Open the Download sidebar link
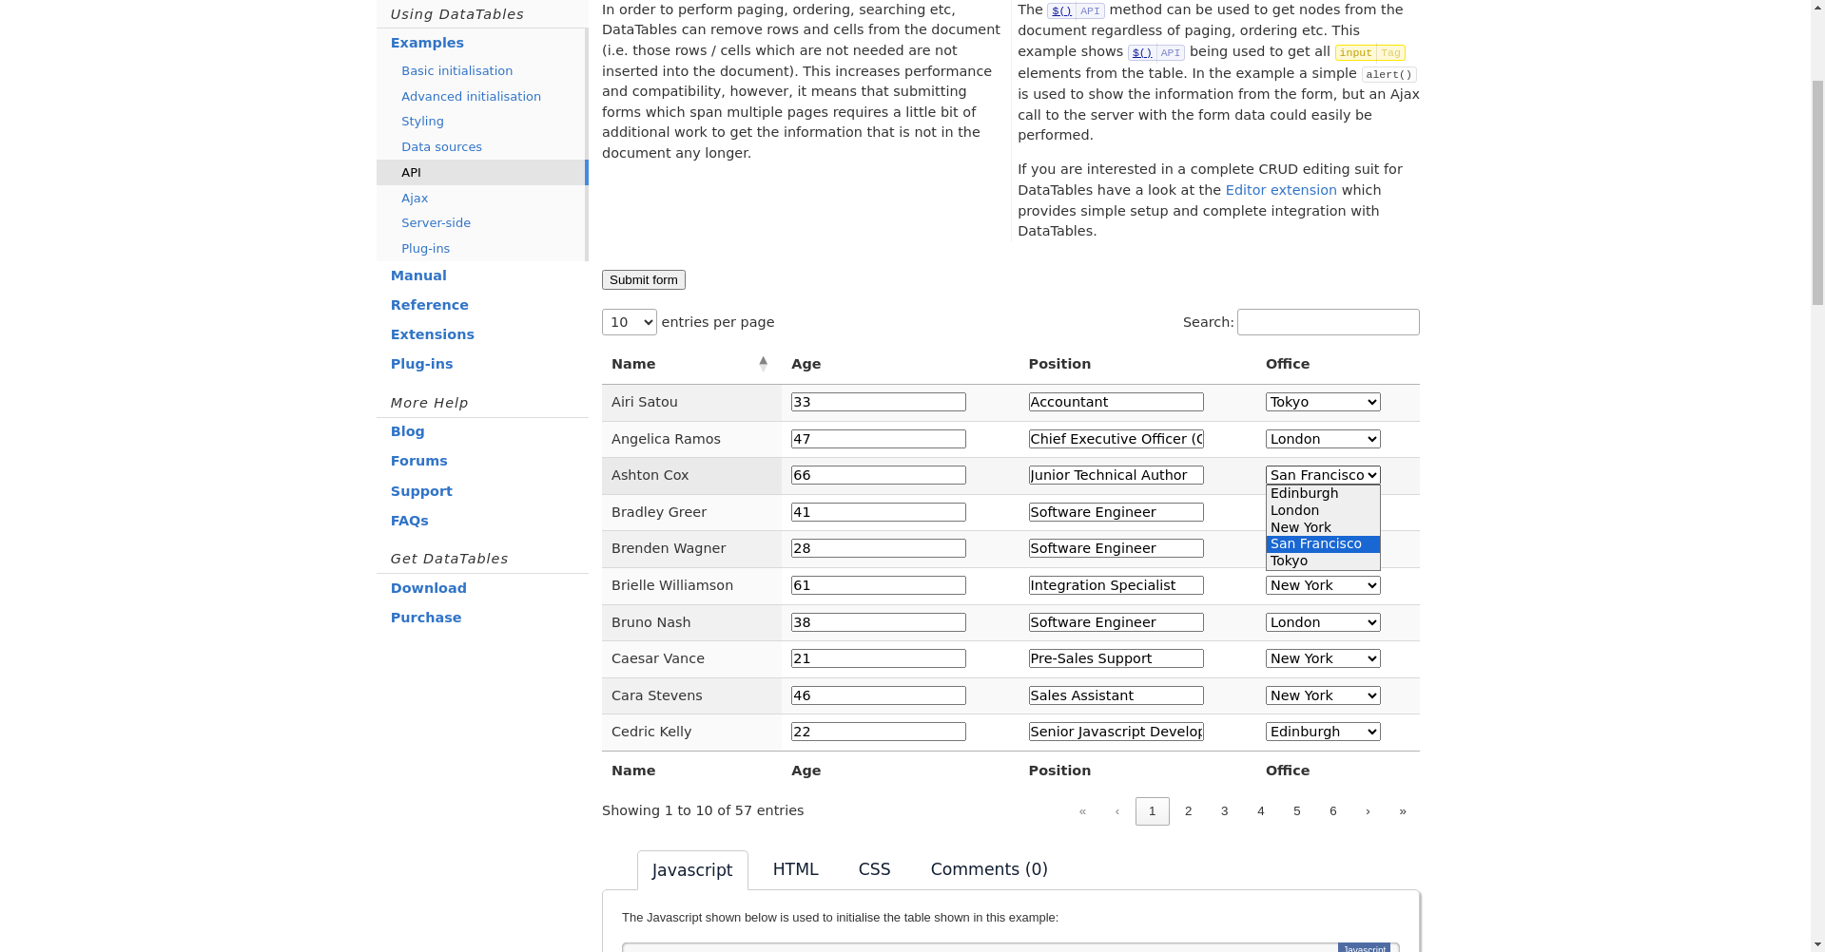Screen dimensions: 1825x952 click(428, 588)
